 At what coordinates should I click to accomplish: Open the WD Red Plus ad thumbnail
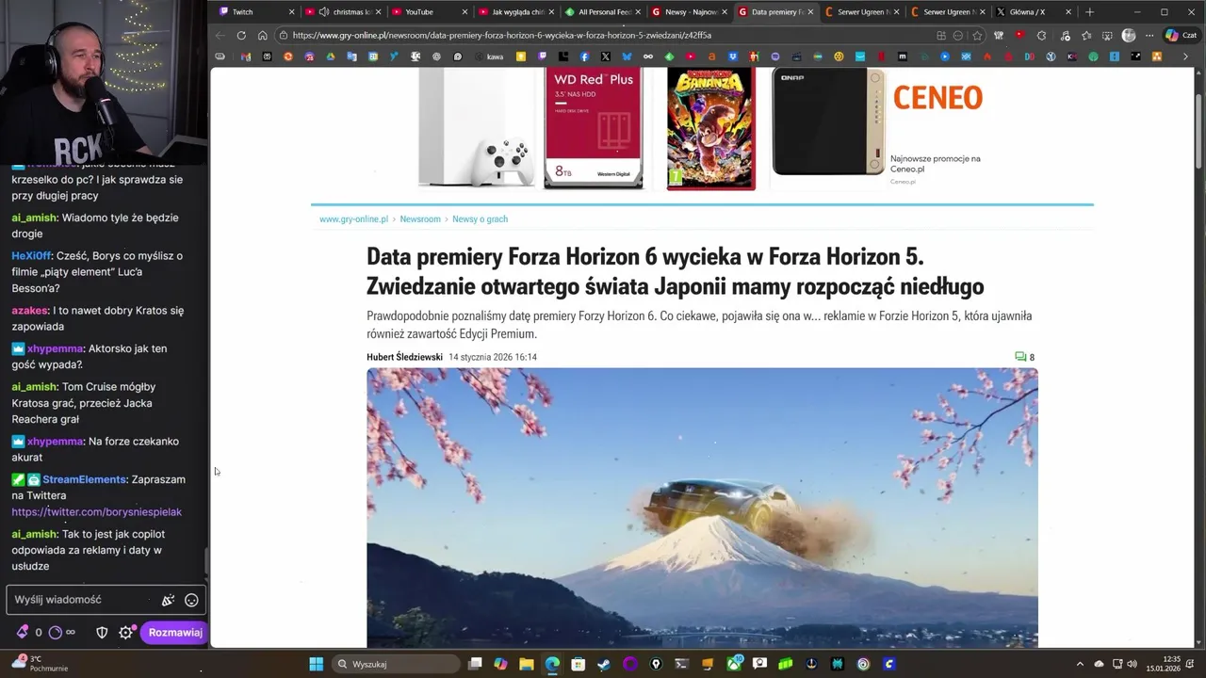click(x=594, y=128)
